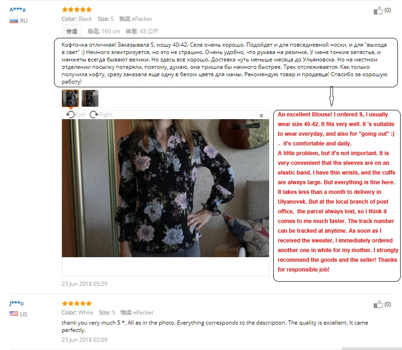Open the first review photo thumbnail
Image resolution: width=402 pixels, height=350 pixels.
pos(70,98)
